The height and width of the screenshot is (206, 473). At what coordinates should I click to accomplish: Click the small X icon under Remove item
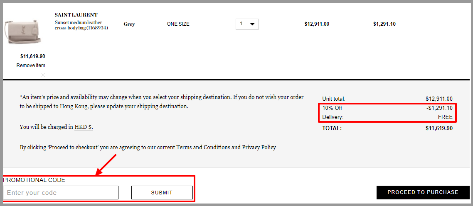(x=43, y=75)
